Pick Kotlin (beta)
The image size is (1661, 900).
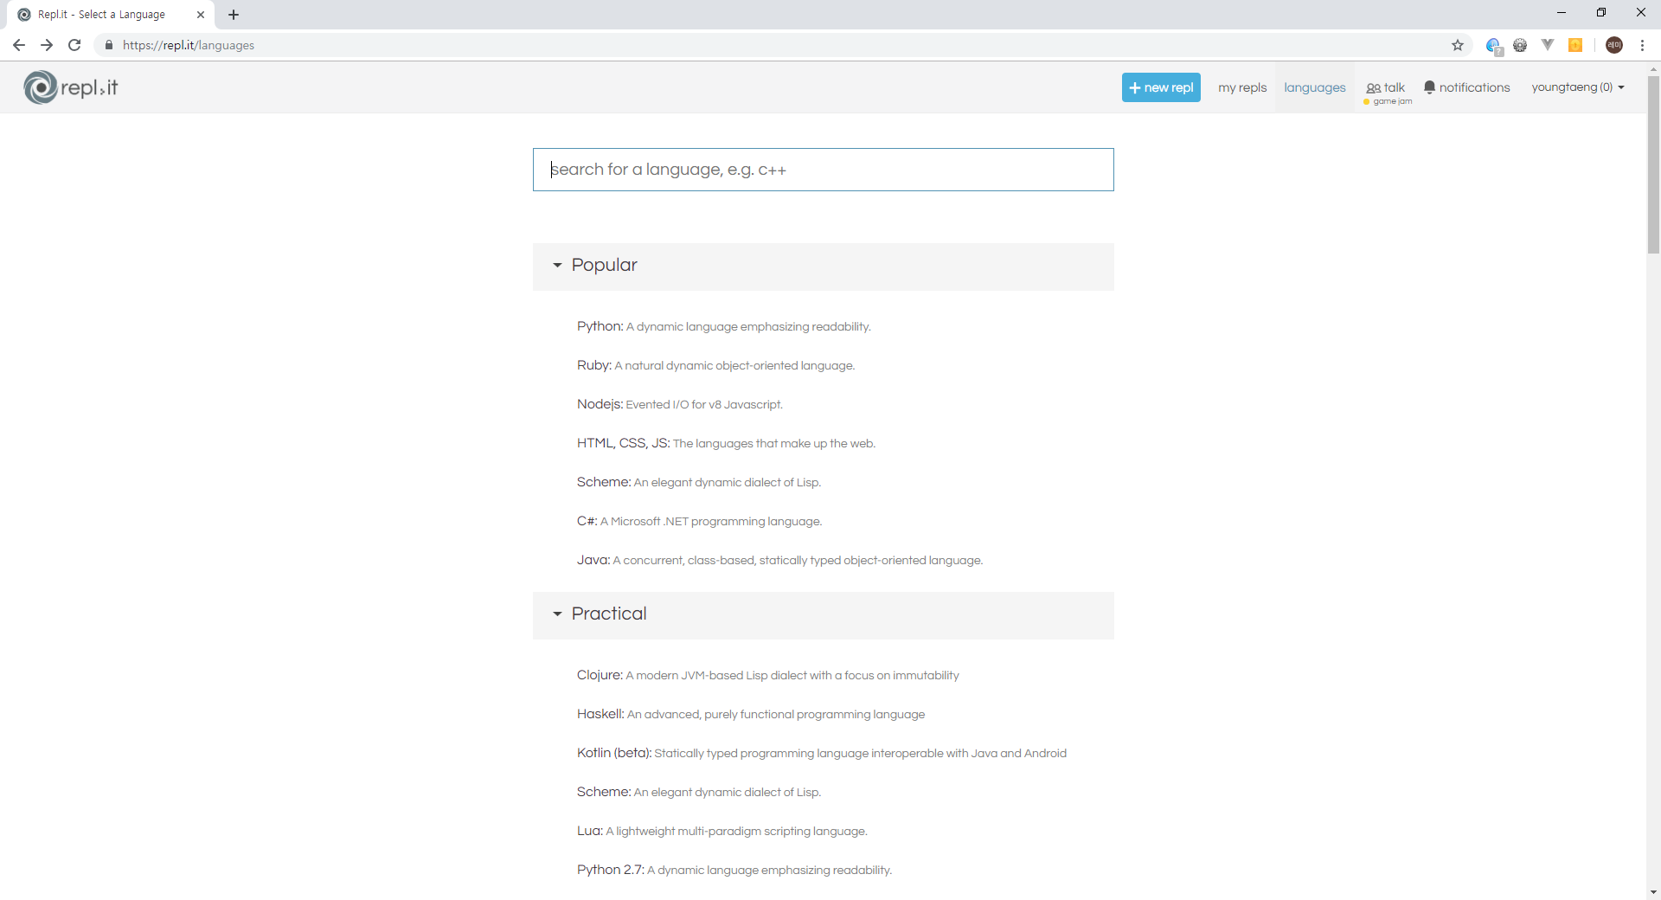click(x=821, y=753)
